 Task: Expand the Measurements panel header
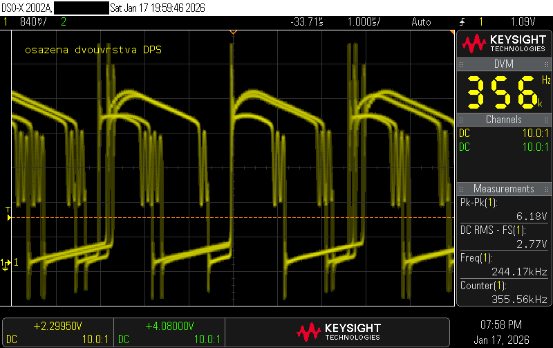(503, 188)
